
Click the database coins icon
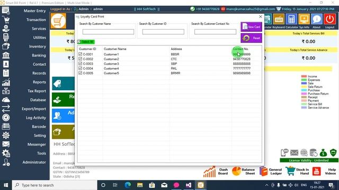click(313, 153)
